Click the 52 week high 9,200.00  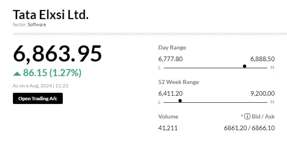[262, 94]
